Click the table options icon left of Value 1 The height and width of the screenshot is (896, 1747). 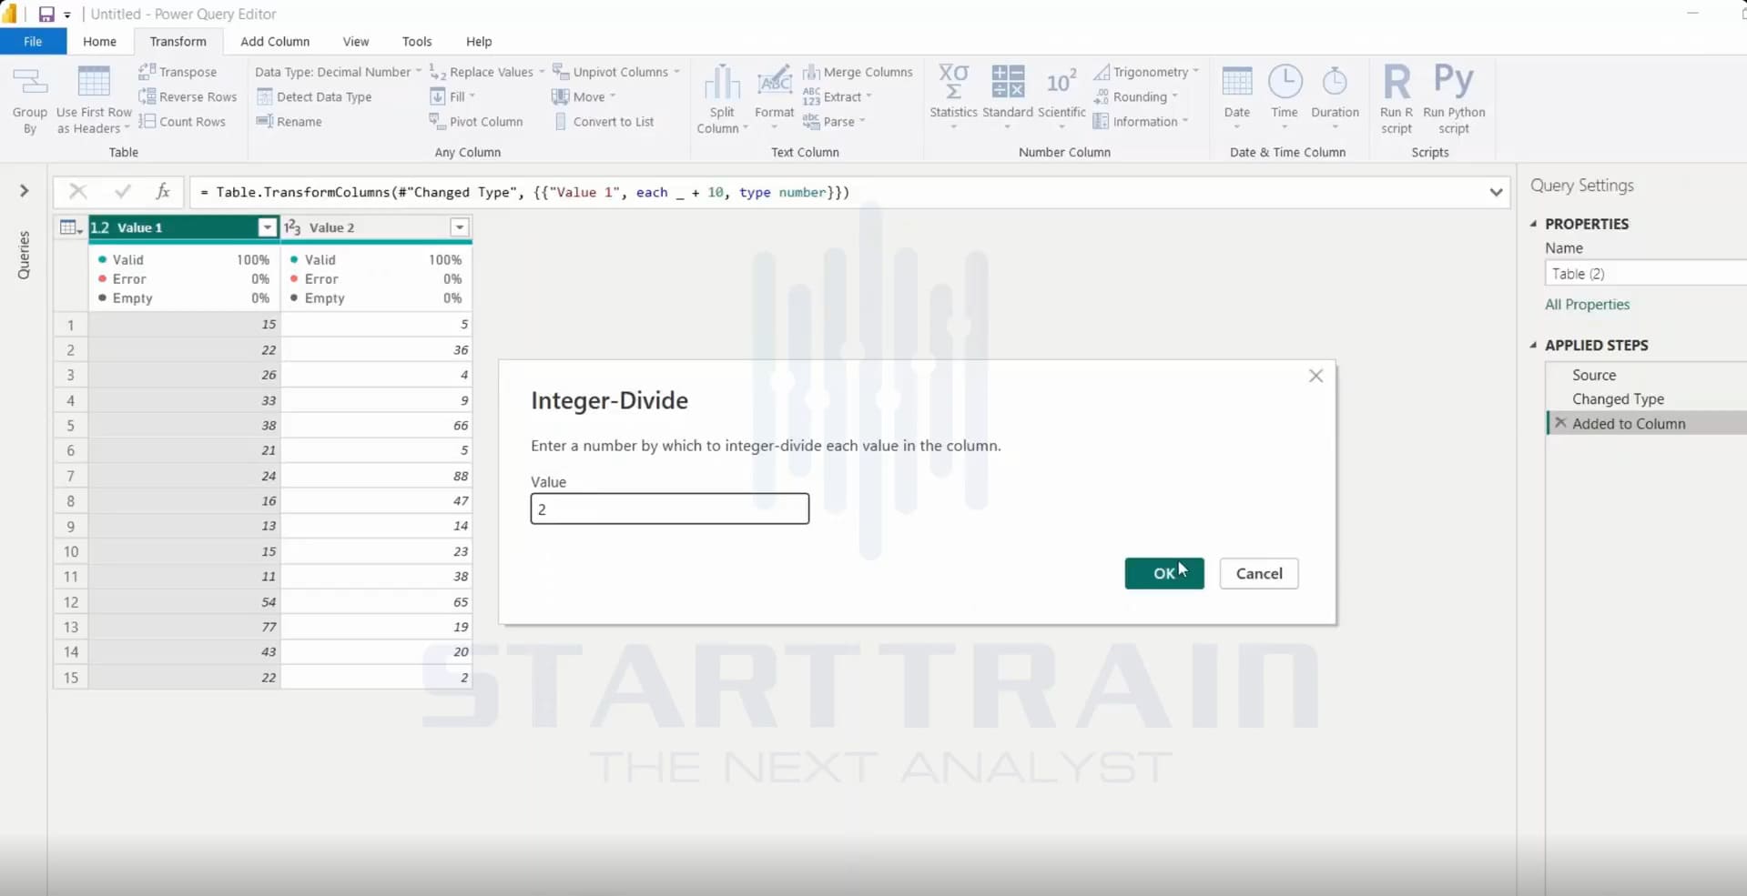pos(71,227)
